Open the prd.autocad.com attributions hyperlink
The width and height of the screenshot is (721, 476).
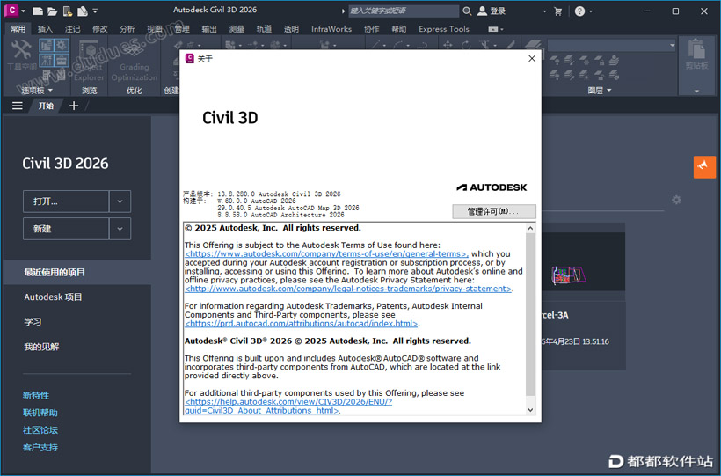(x=302, y=324)
